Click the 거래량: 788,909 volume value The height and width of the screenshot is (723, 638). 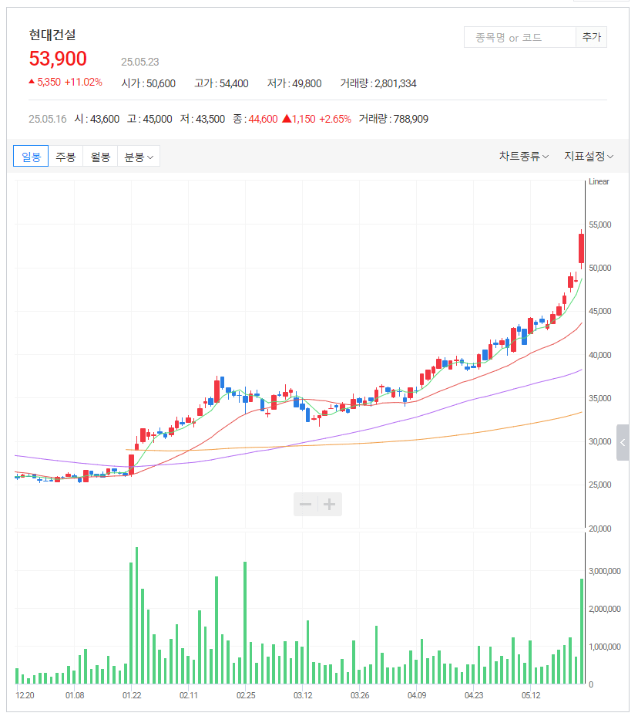[x=394, y=119]
